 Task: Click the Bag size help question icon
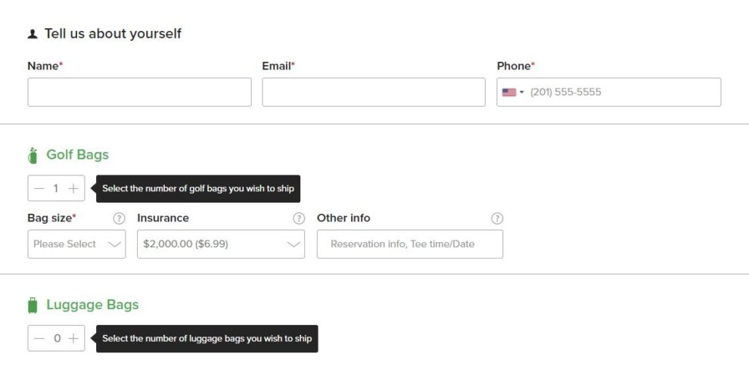tap(119, 218)
